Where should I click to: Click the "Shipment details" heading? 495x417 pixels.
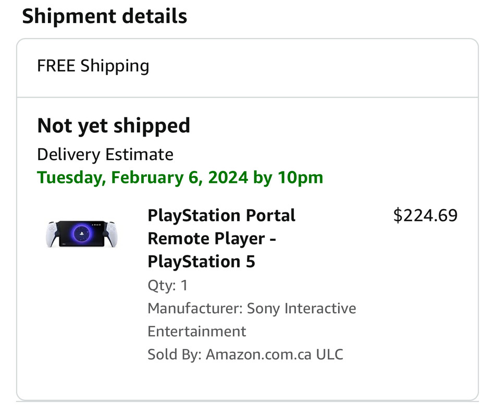(x=104, y=16)
